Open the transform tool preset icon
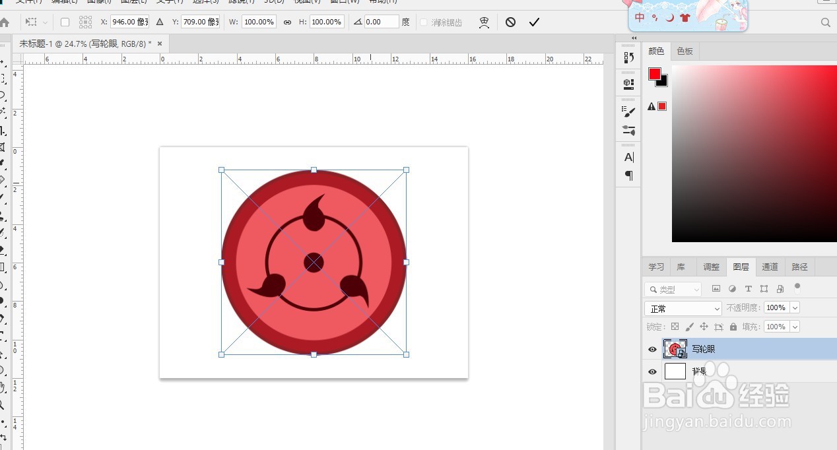The height and width of the screenshot is (450, 837). point(30,22)
